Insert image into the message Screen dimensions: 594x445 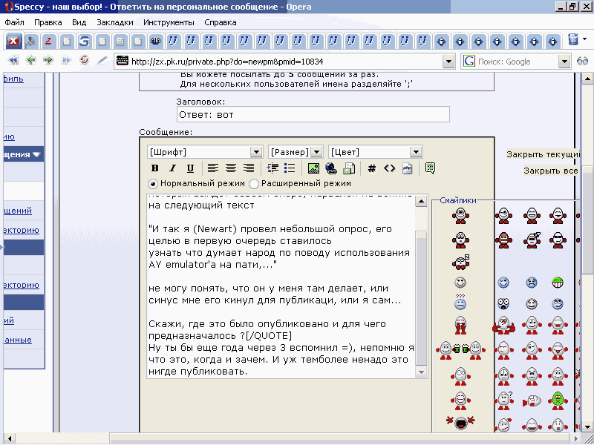(313, 168)
